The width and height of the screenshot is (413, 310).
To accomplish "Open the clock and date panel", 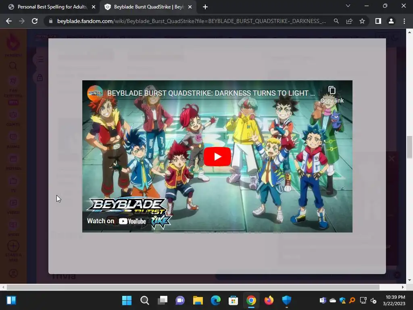I will click(x=394, y=300).
